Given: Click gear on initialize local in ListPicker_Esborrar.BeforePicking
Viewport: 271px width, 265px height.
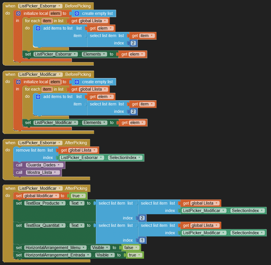Looking at the screenshot, I should click(19, 13).
